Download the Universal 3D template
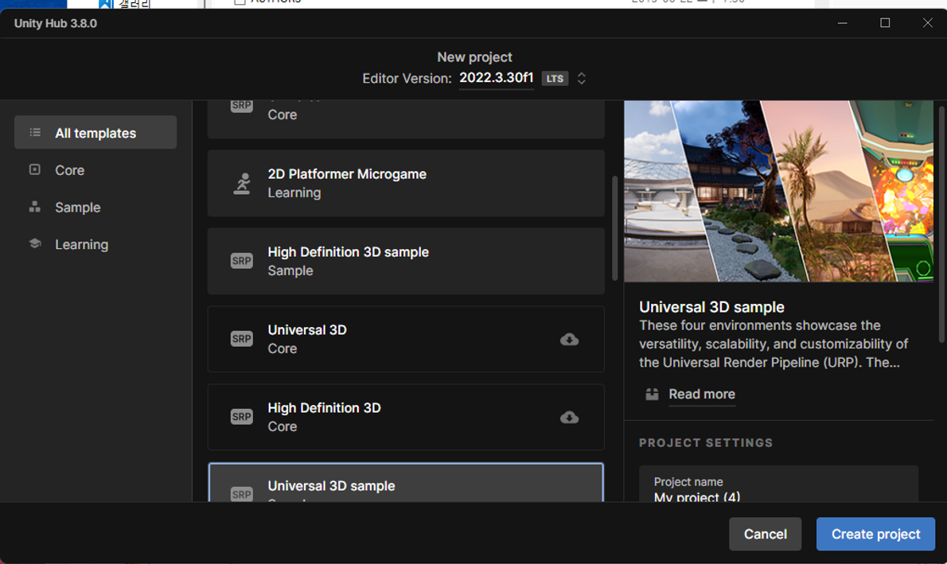The height and width of the screenshot is (564, 947). click(569, 340)
